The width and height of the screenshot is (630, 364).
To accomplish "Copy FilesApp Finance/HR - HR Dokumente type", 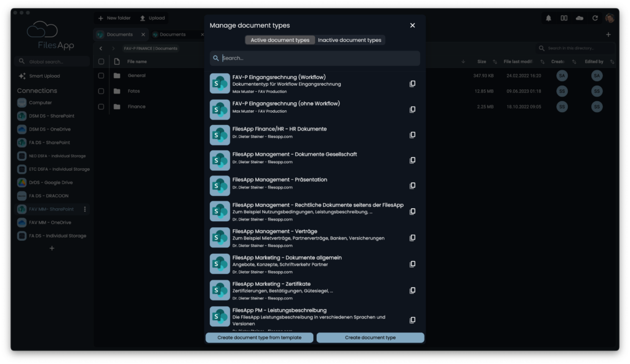I will [x=412, y=135].
